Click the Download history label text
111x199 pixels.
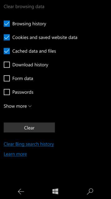pyautogui.click(x=30, y=65)
